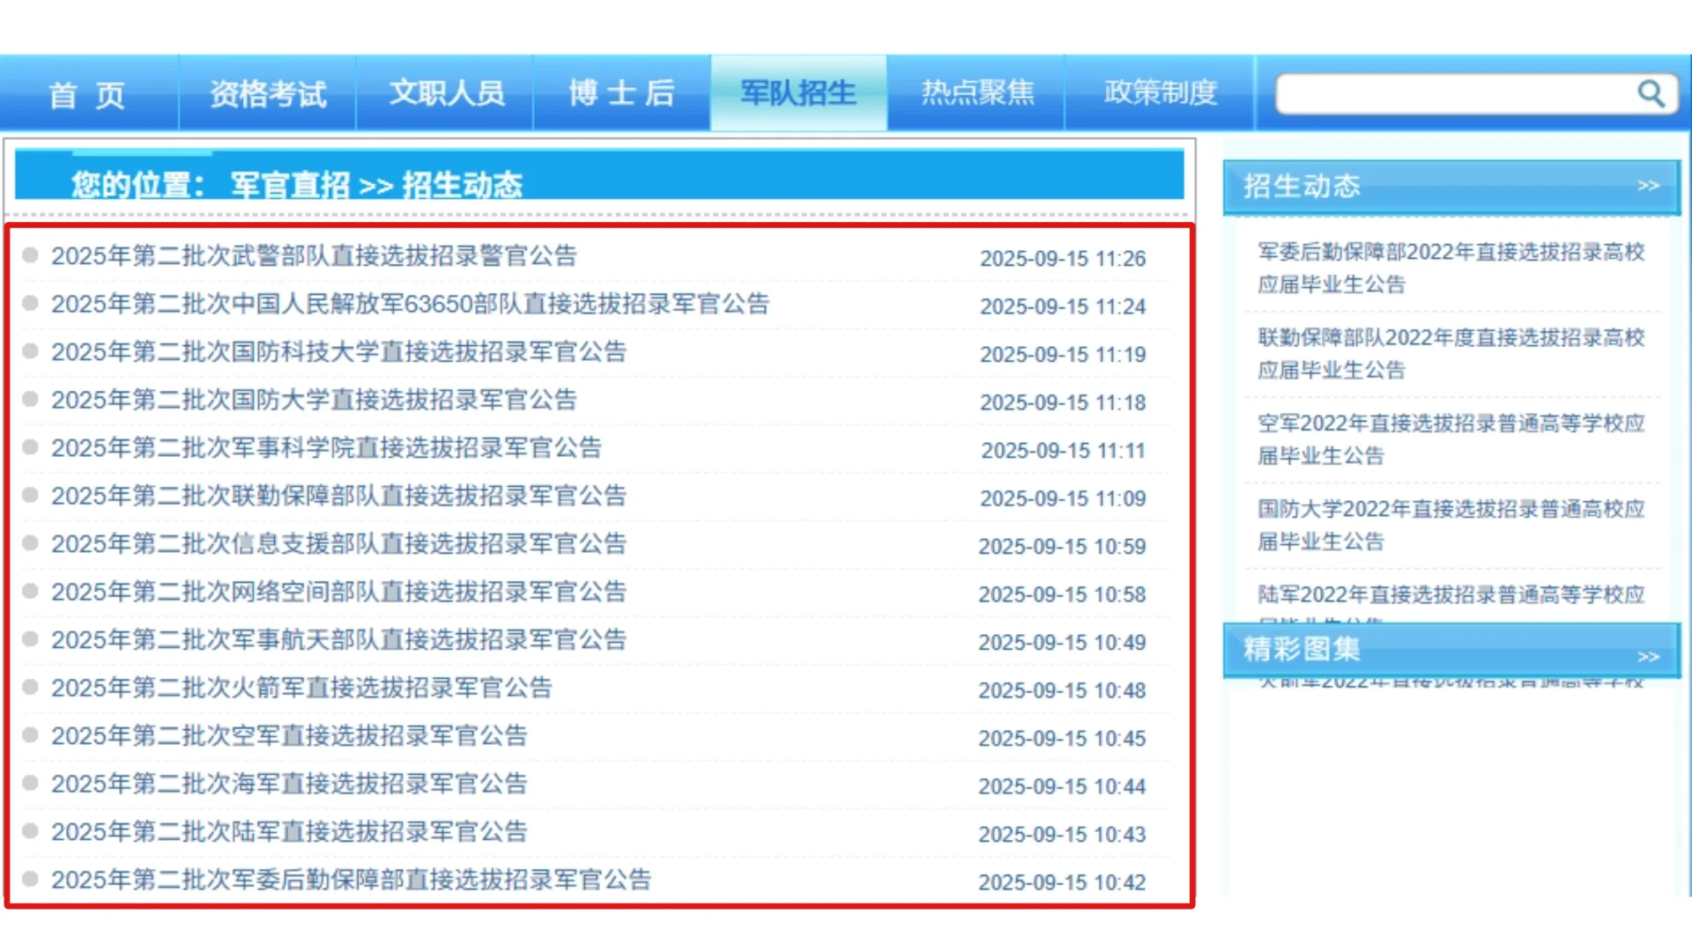The image size is (1692, 951).
Task: Expand 精彩图集 panel via >> arrows
Action: tap(1648, 657)
